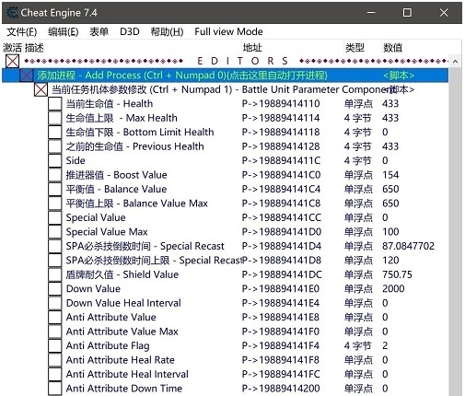
Task: Select Anti Attribute Value Max description
Action: [x=122, y=332]
